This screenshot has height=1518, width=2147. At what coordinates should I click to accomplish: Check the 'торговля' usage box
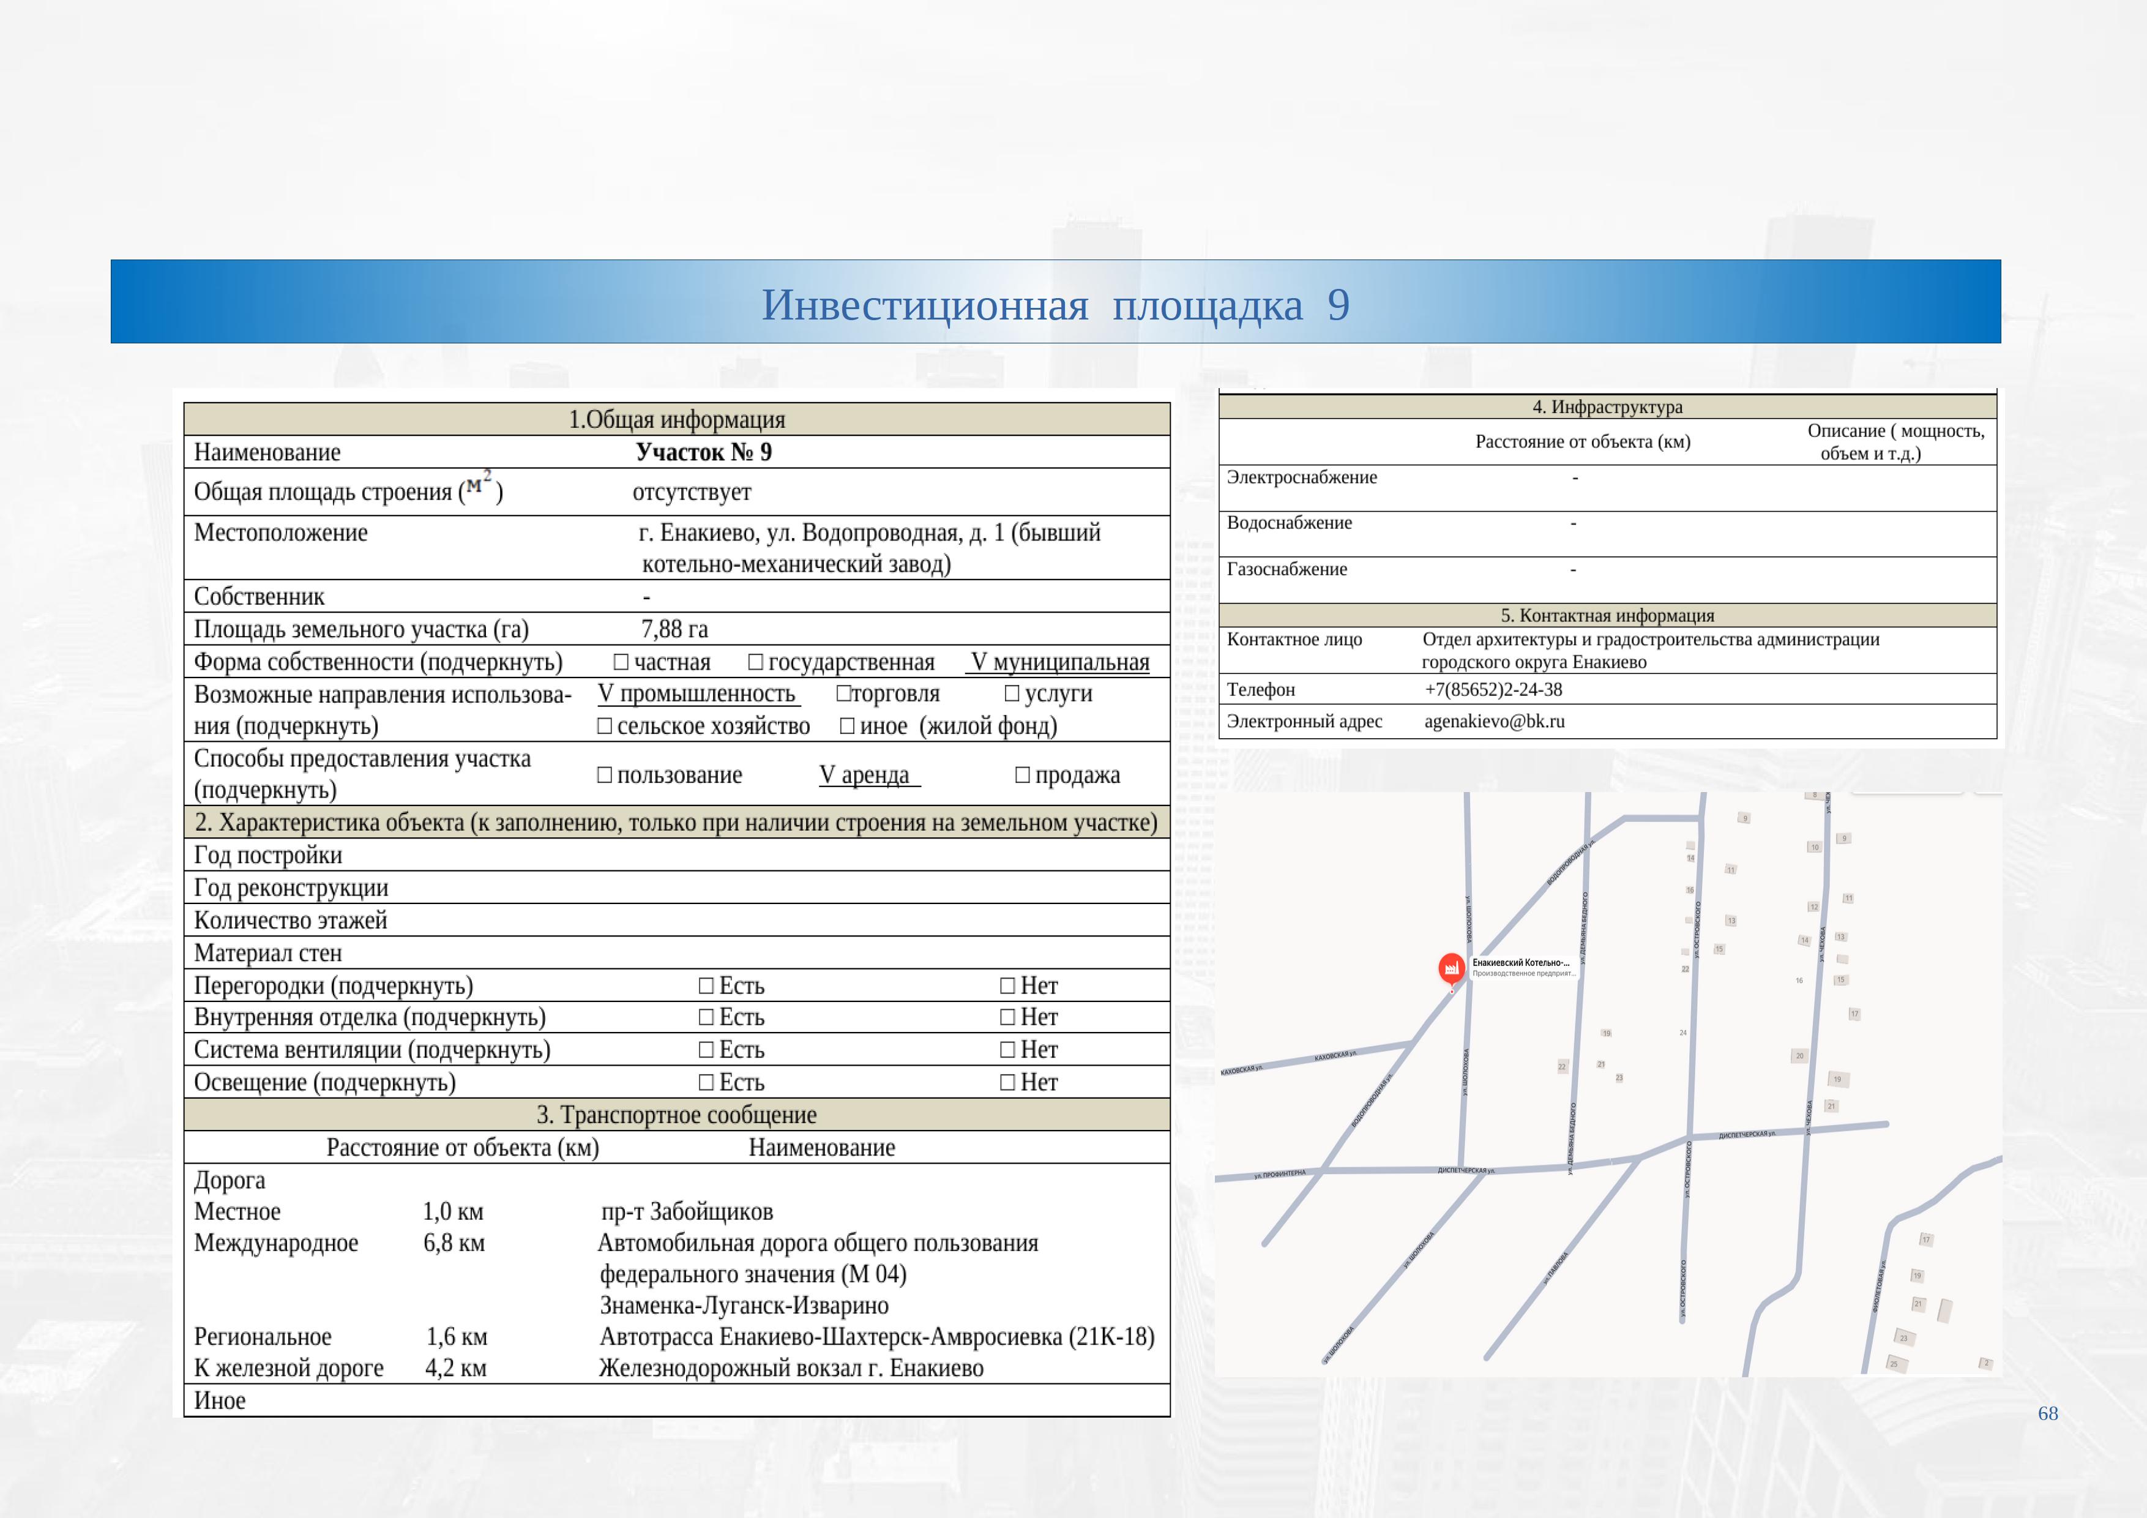pos(843,694)
